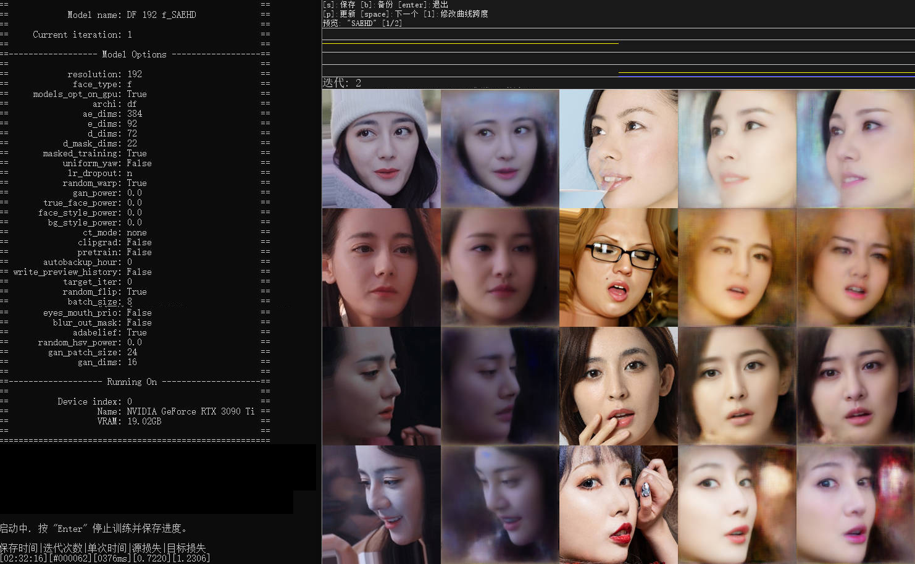Select the woman drinking from glass thumbnail
The image size is (915, 564).
coord(618,148)
